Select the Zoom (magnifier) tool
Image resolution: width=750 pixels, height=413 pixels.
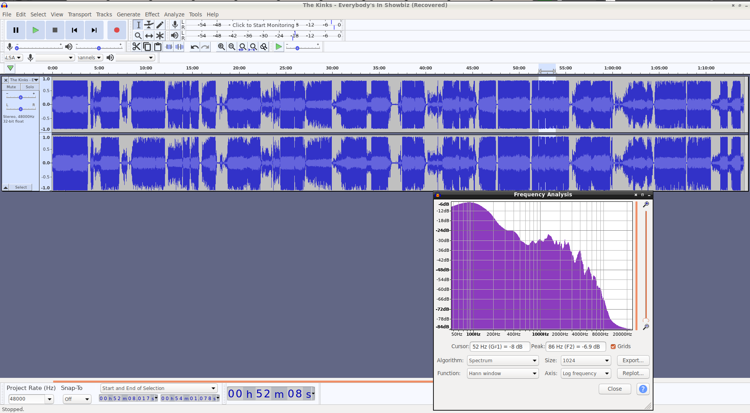[x=138, y=36]
